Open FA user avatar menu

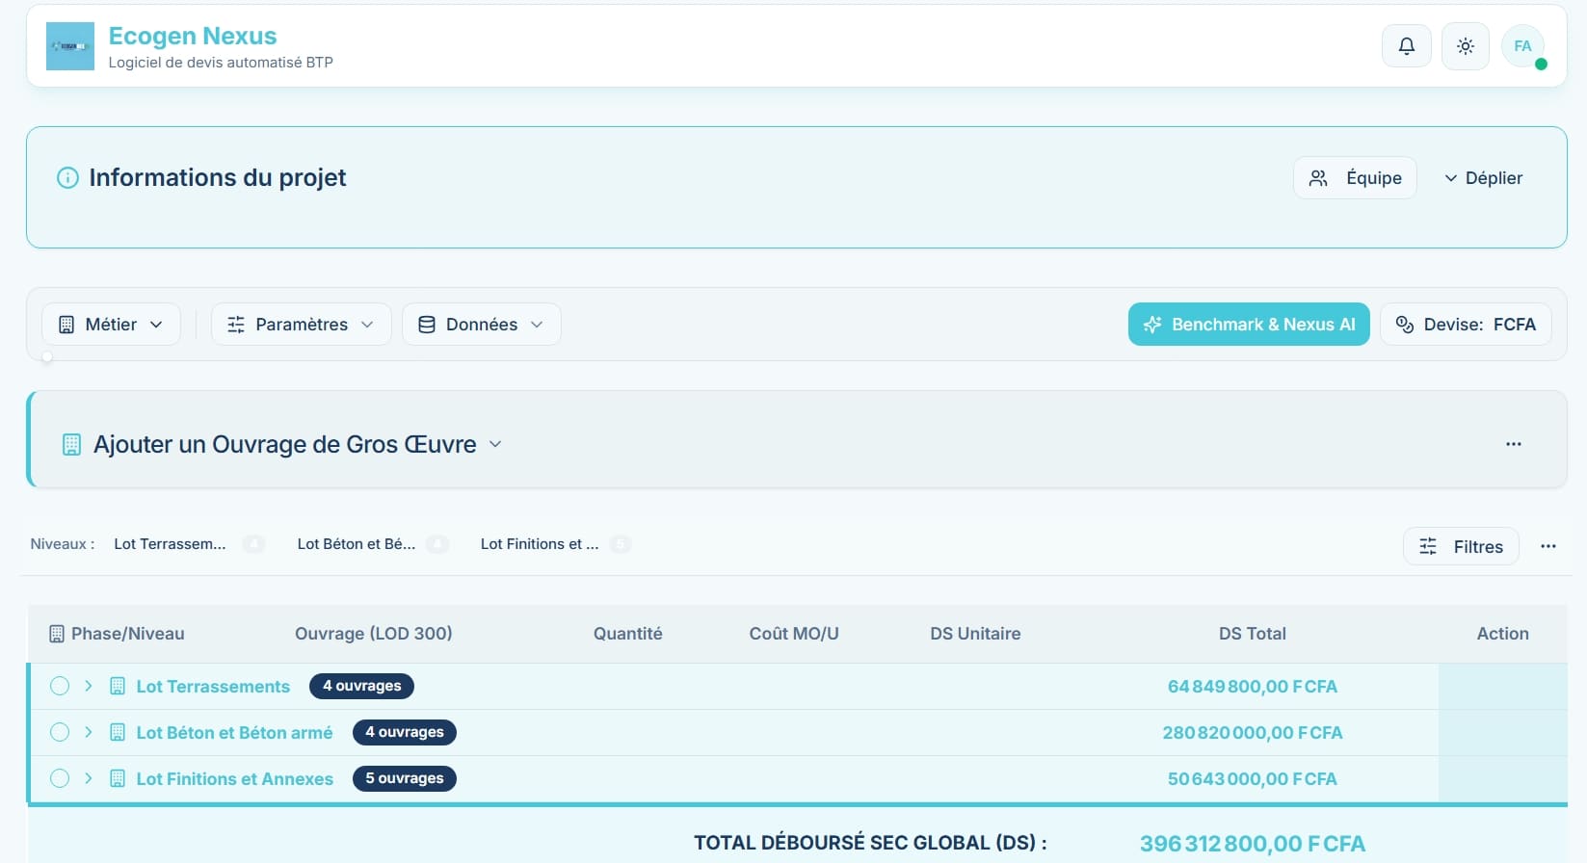tap(1523, 46)
